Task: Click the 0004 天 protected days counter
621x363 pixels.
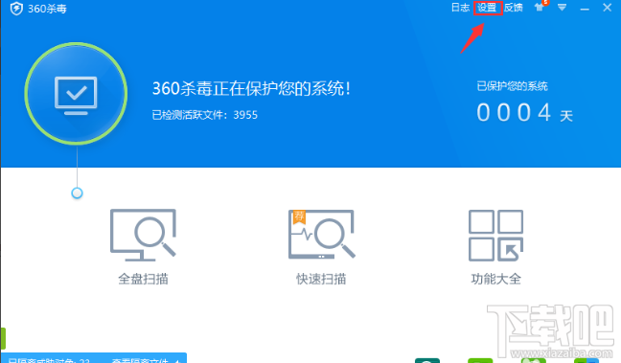Action: (x=525, y=113)
